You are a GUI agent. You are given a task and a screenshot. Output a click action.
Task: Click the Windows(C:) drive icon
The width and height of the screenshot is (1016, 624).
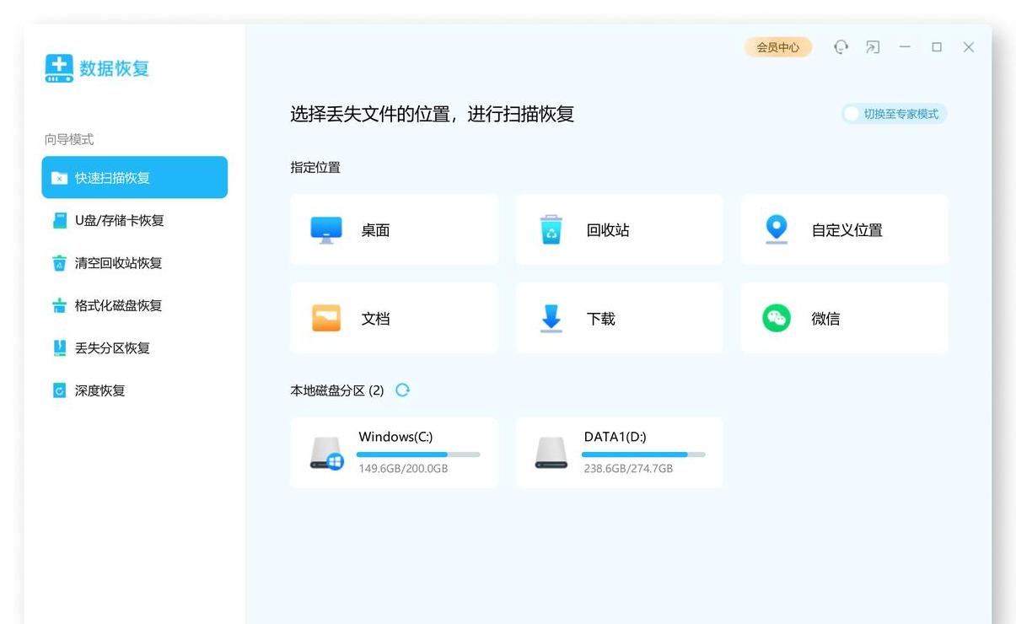click(x=327, y=453)
